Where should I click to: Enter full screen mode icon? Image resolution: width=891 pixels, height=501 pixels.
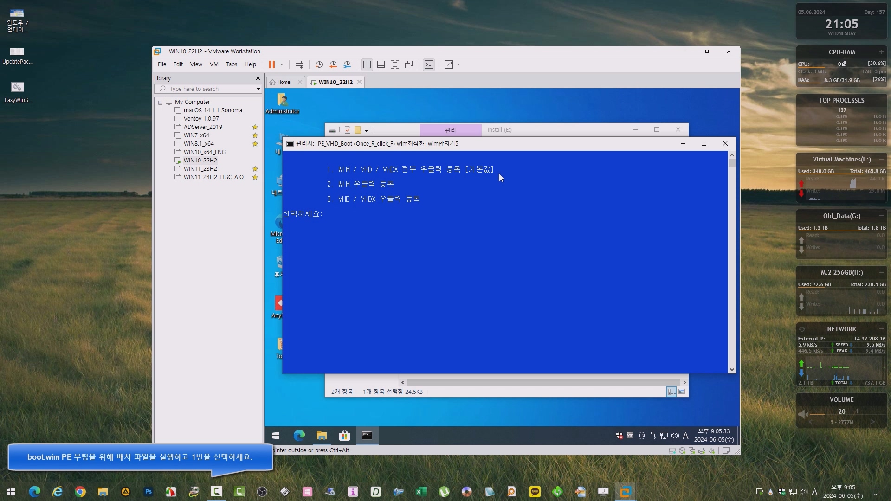[395, 64]
